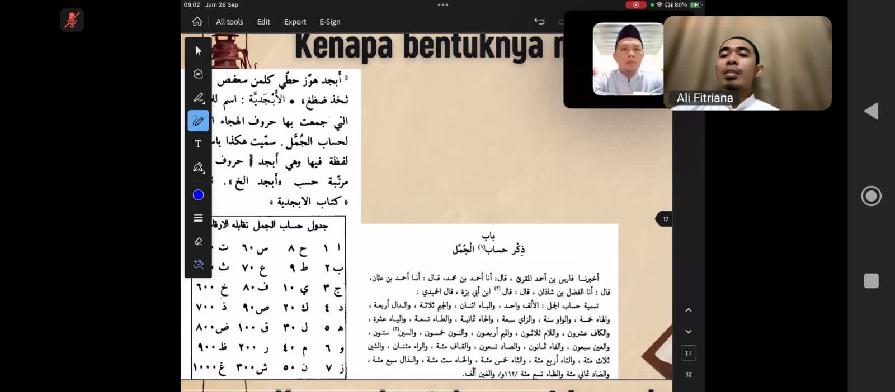
Task: Open the fountain pen signature tool
Action: (198, 168)
